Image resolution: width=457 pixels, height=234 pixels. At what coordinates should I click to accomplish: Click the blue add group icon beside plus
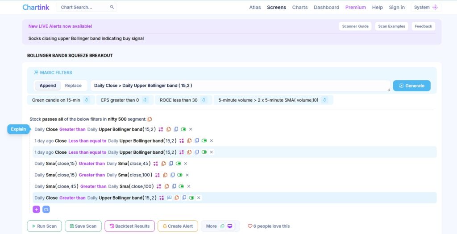click(x=46, y=209)
